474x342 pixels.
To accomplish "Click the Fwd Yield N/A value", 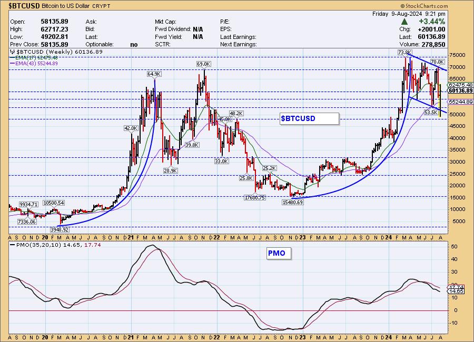I will 198,37.
